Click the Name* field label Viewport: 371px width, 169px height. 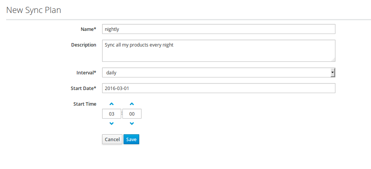tap(88, 29)
